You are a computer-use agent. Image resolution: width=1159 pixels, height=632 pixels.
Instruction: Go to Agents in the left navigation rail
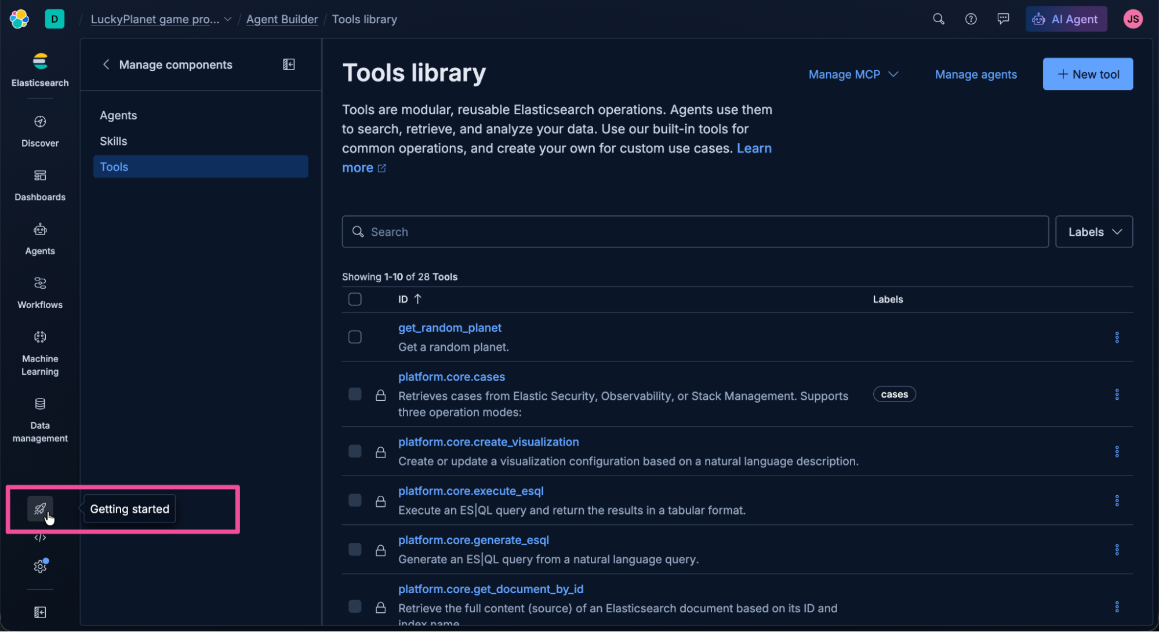coord(40,239)
